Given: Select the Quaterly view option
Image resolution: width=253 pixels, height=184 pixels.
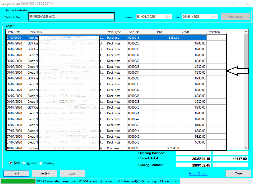Looking at the screenshot, I should pos(42,163).
